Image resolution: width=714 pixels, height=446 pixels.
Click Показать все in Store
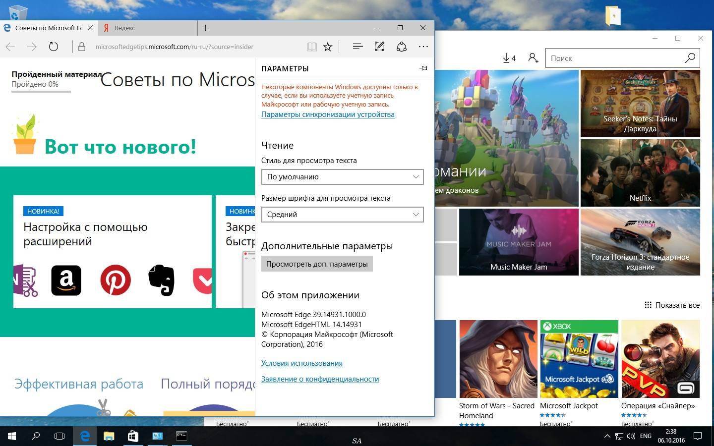tap(672, 305)
